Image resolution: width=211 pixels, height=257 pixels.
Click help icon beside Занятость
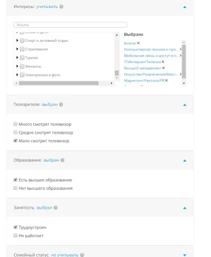(x=56, y=208)
